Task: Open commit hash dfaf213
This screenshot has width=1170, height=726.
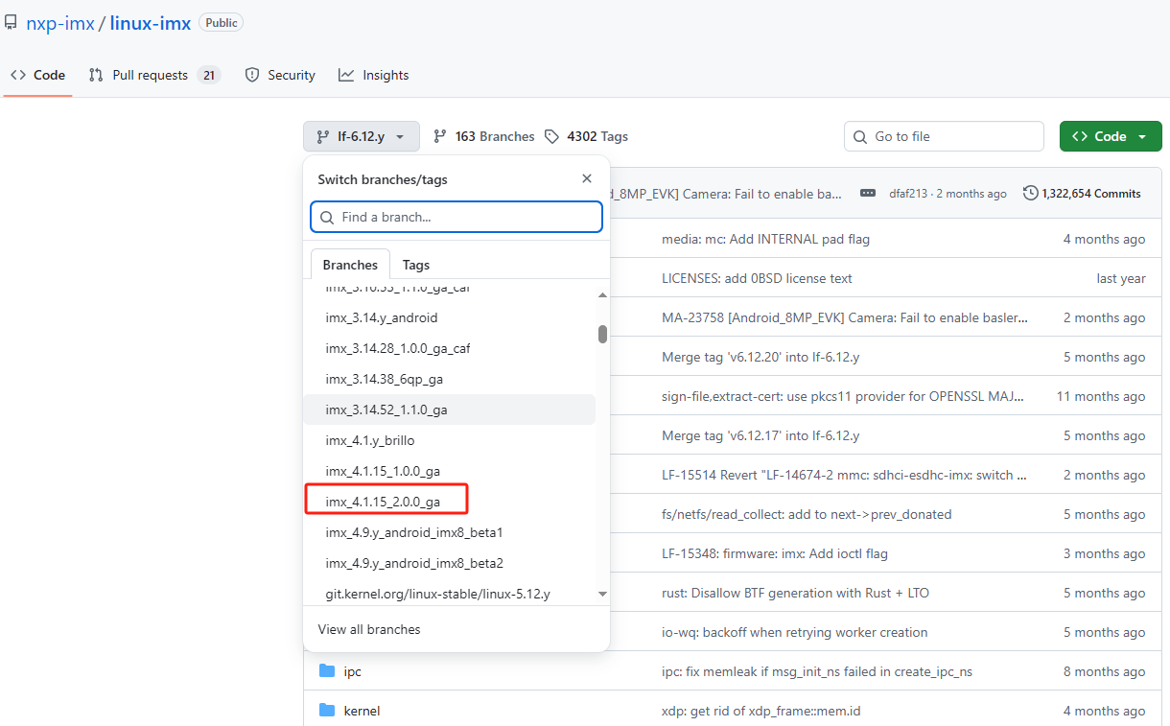Action: coord(910,194)
